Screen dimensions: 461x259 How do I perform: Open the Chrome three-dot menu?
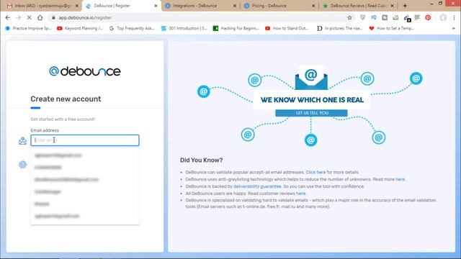point(455,17)
